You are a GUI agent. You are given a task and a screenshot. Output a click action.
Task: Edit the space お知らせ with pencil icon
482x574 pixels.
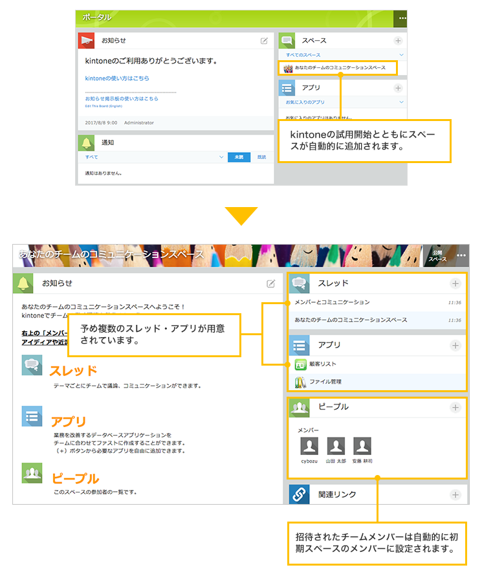click(x=271, y=283)
